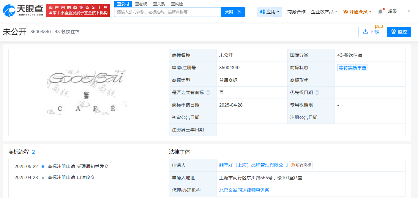Open the notification bell
418x198 pixels.
coord(380,12)
